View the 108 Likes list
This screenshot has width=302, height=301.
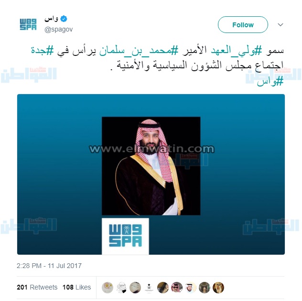pos(76,287)
